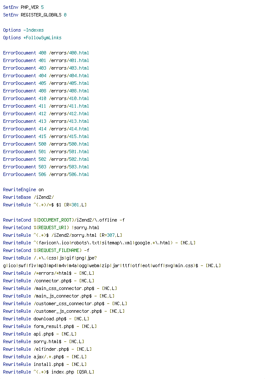The height and width of the screenshot is (379, 265).
Task: Click the RewriteRule /customer_css_connector.php$ line
Action: (x=65, y=303)
